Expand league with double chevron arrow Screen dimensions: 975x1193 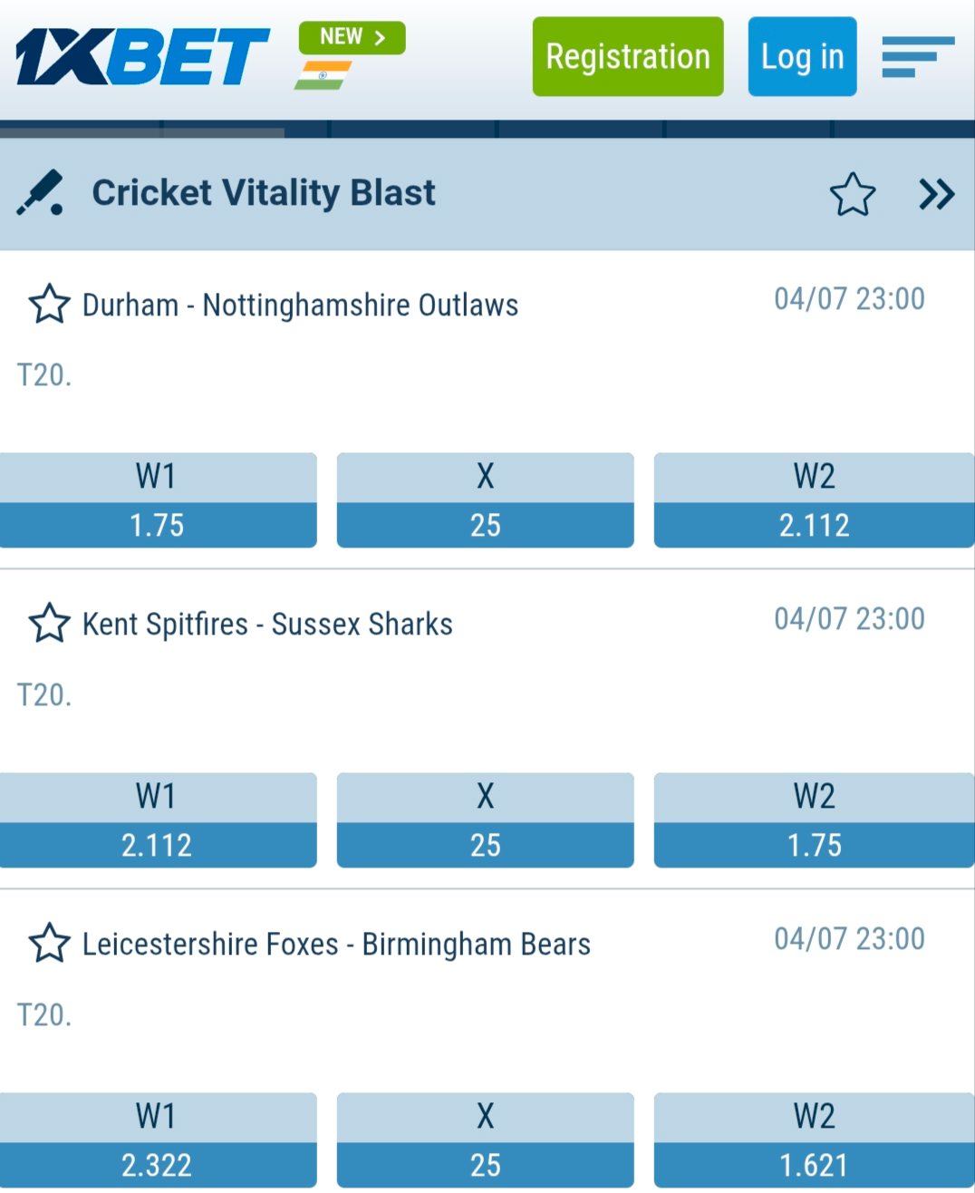point(937,194)
